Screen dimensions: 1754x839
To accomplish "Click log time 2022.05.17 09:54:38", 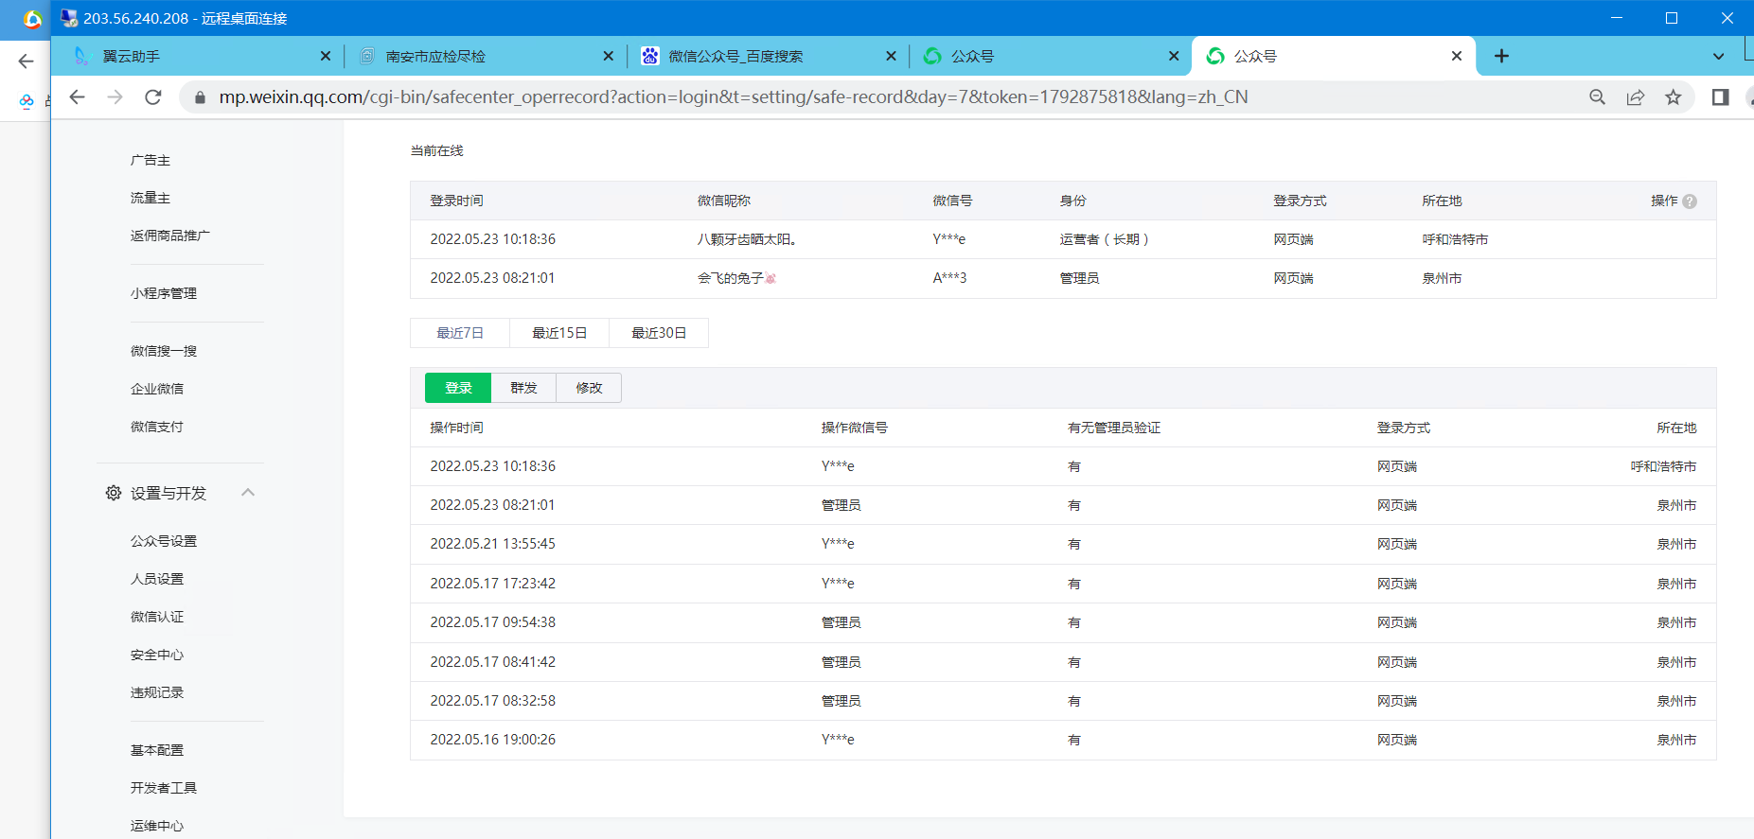I will coord(493,622).
